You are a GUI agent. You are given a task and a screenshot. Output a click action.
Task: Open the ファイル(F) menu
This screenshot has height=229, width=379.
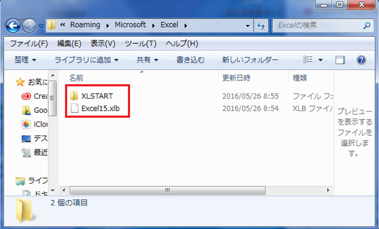coord(29,44)
